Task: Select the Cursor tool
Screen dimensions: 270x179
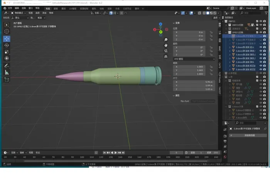Action: (x=7, y=31)
